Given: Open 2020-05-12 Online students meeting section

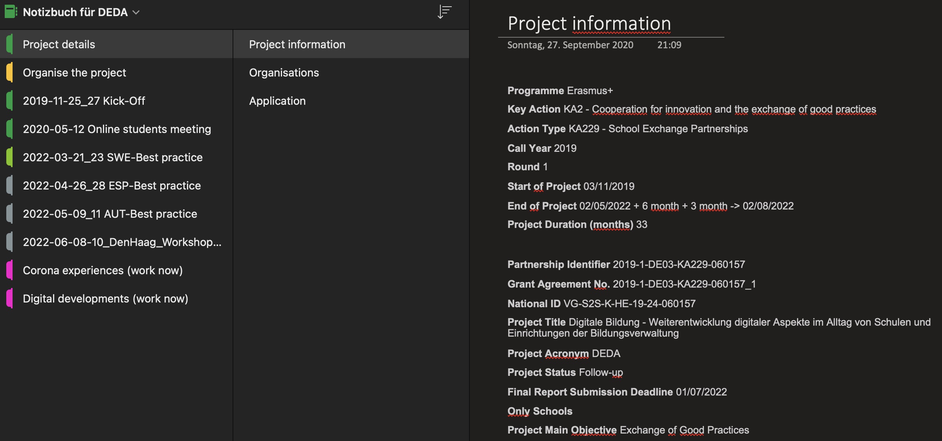Looking at the screenshot, I should click(117, 129).
